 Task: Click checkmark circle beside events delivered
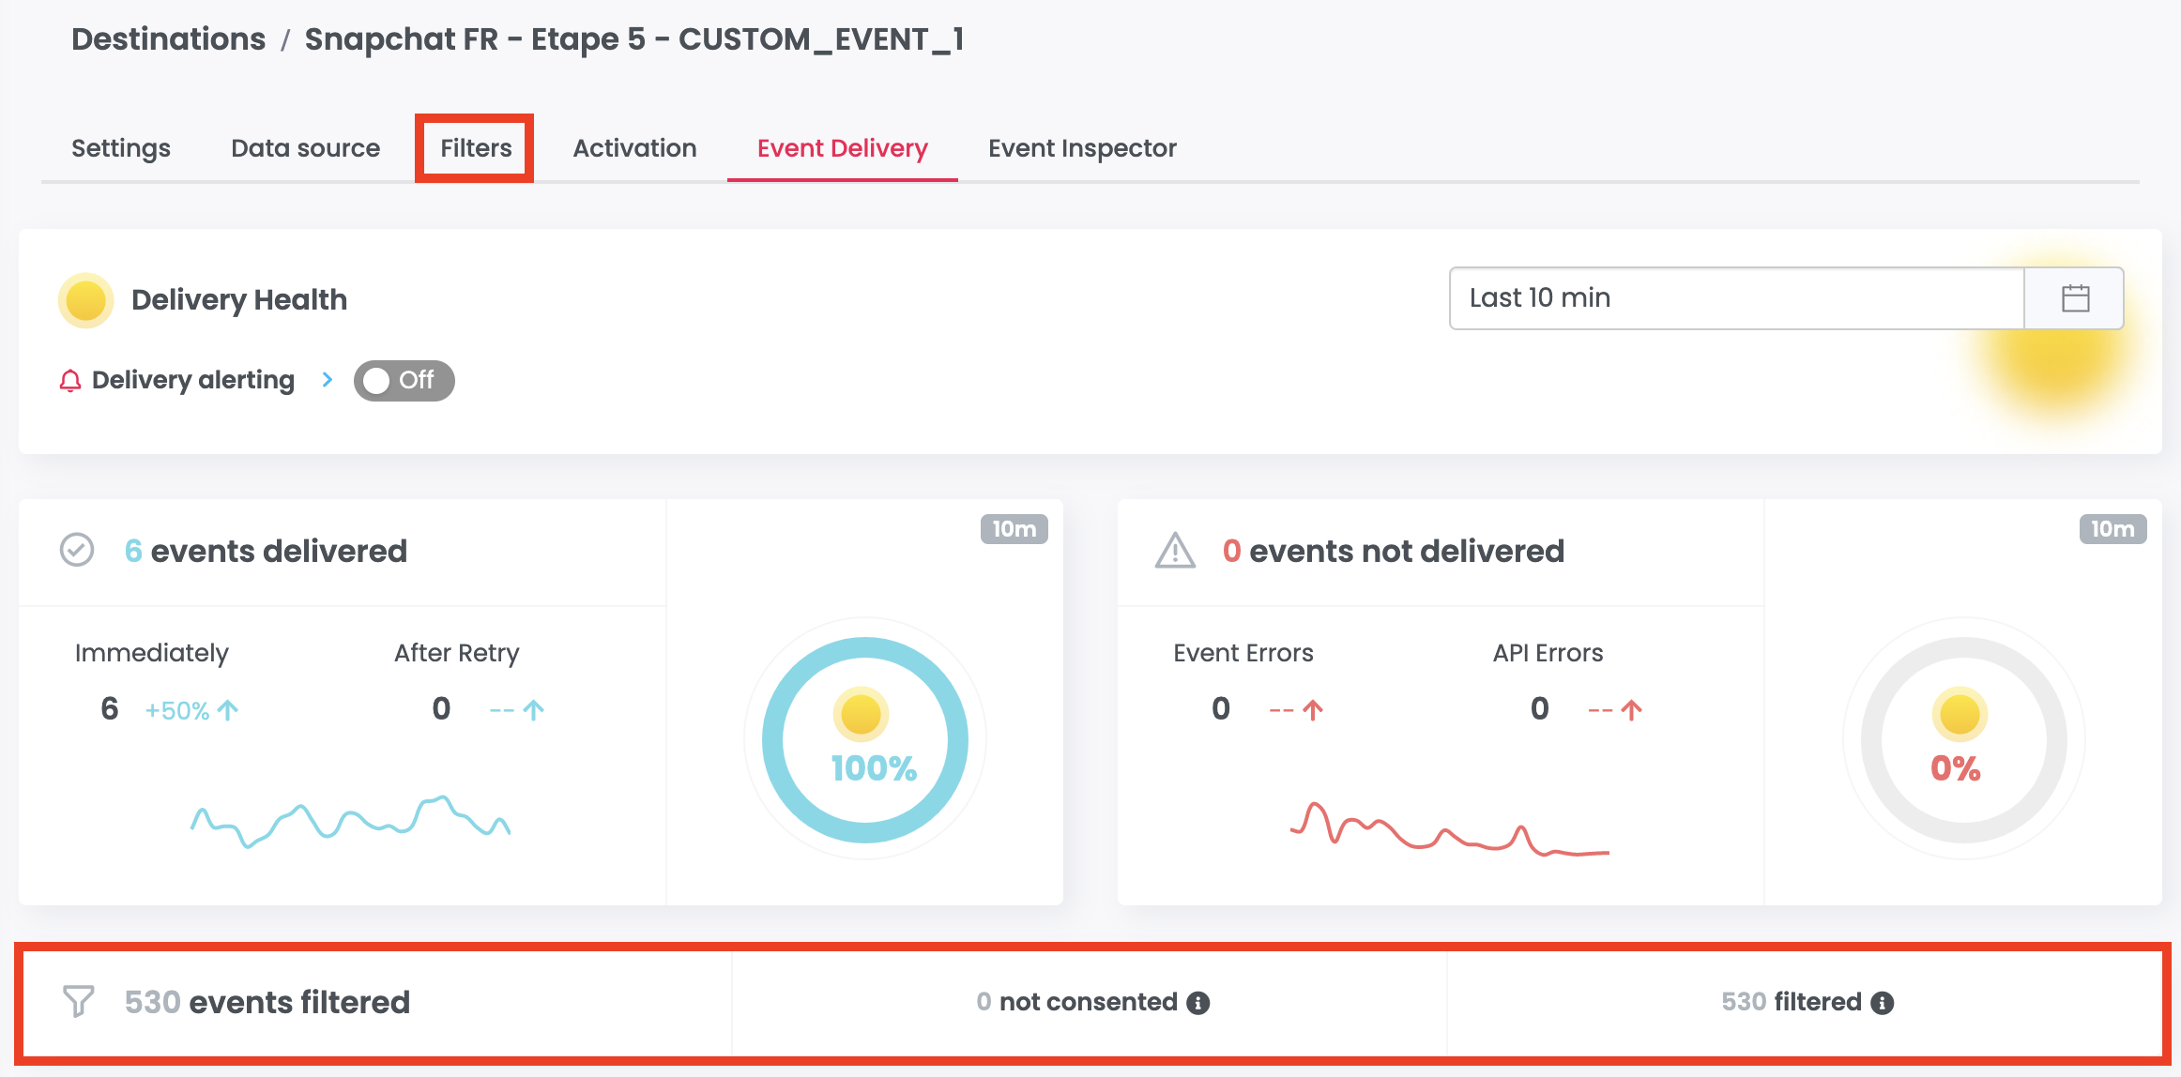pos(77,550)
